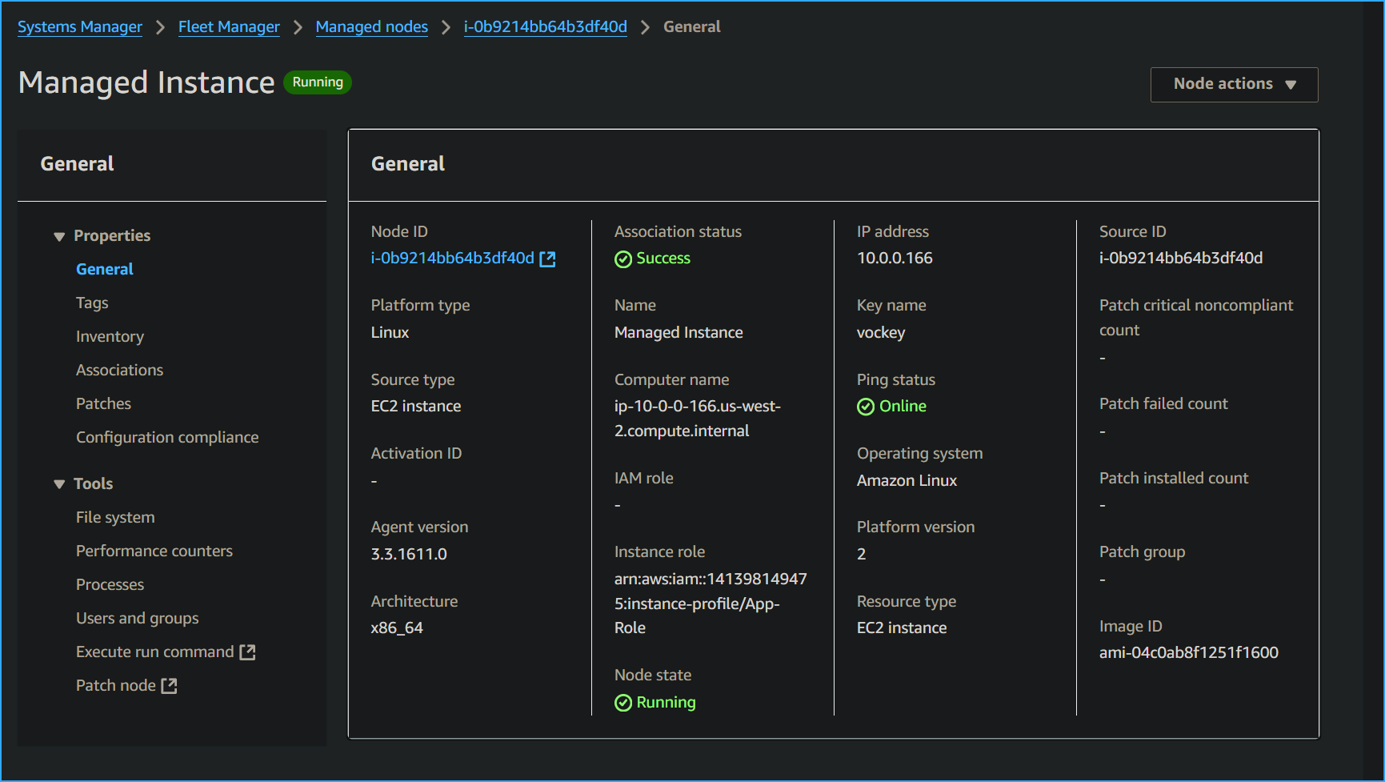Viewport: 1385px width, 782px height.
Task: Click the Online ping status check icon
Action: pyautogui.click(x=866, y=406)
